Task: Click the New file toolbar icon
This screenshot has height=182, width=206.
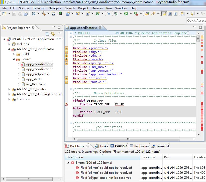Action: (x=5, y=14)
